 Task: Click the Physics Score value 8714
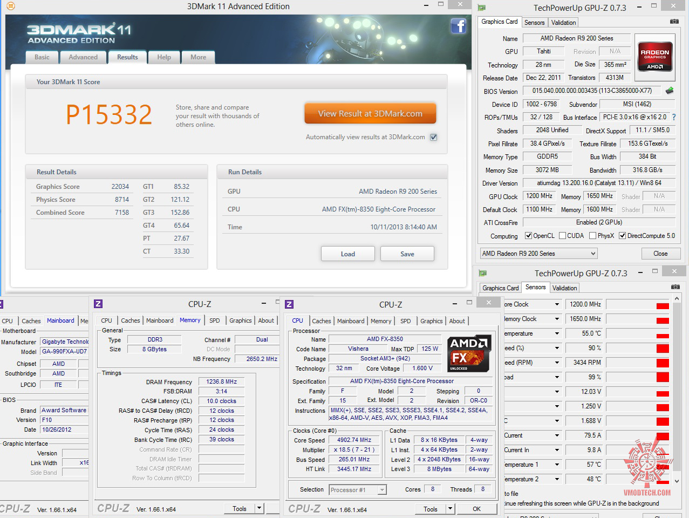[122, 200]
